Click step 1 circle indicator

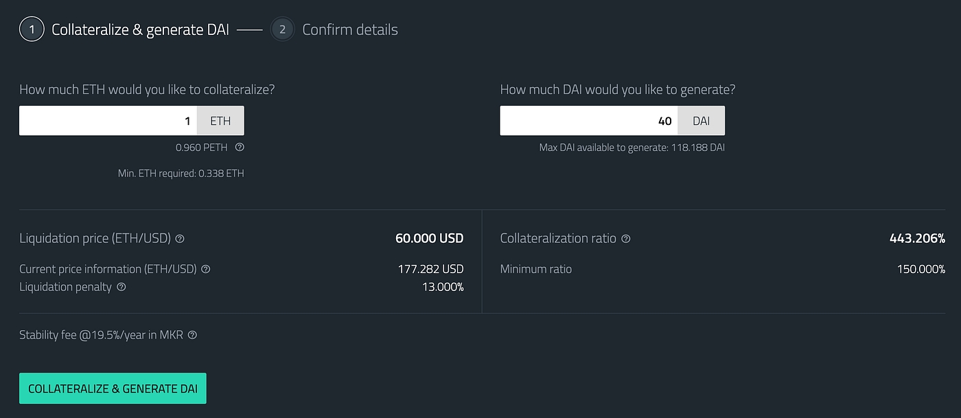click(x=32, y=30)
